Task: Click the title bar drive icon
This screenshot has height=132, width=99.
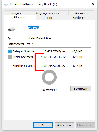Action: tap(6, 5)
